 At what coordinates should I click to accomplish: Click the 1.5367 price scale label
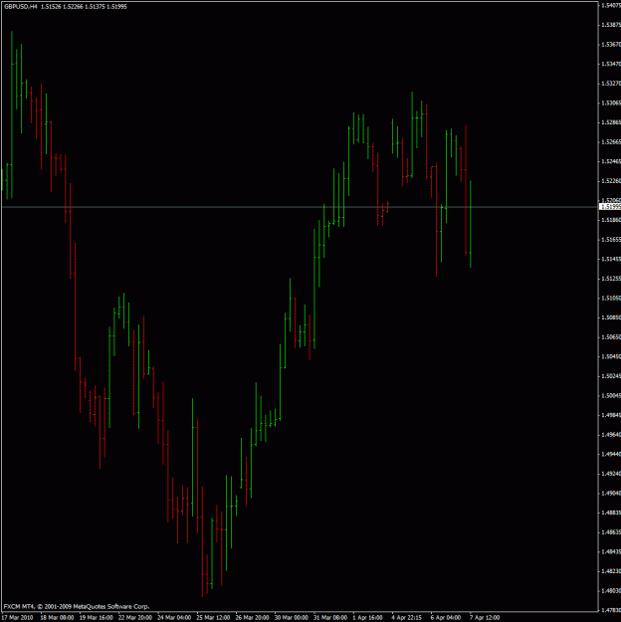point(611,45)
